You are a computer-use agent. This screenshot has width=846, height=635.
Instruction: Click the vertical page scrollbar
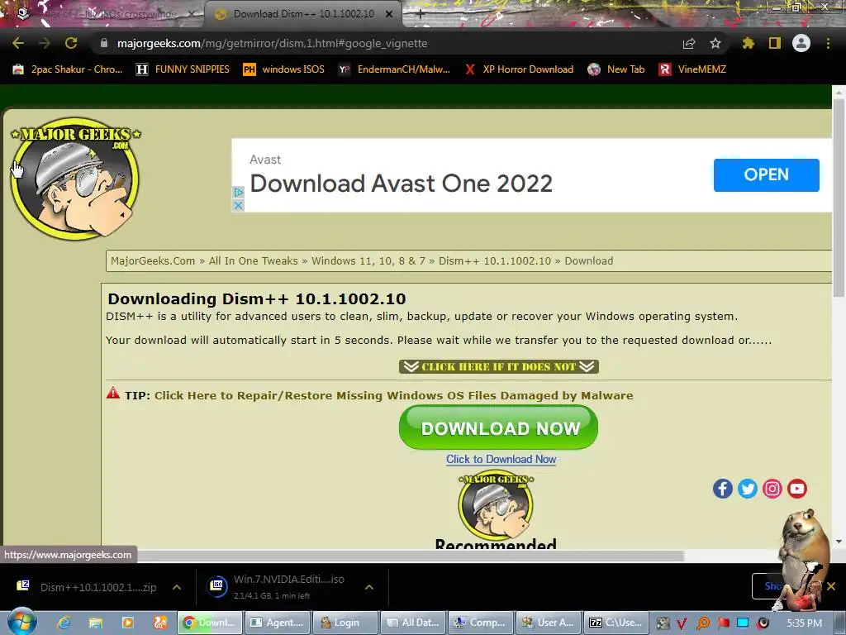tap(839, 200)
